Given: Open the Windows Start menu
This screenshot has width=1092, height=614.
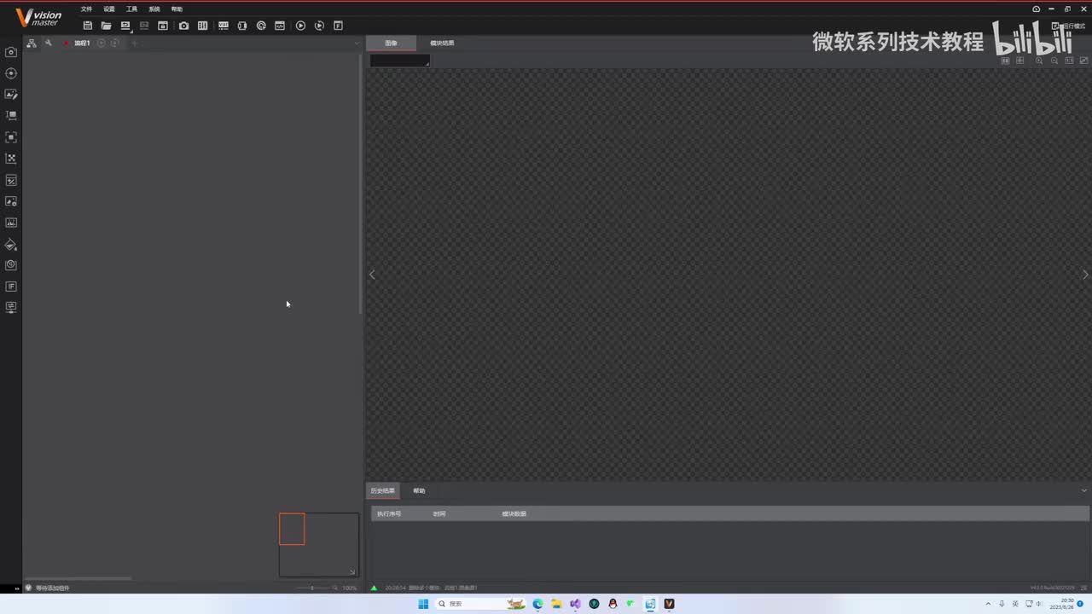Looking at the screenshot, I should [423, 604].
